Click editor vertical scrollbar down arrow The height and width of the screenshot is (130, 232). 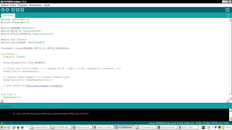231,98
